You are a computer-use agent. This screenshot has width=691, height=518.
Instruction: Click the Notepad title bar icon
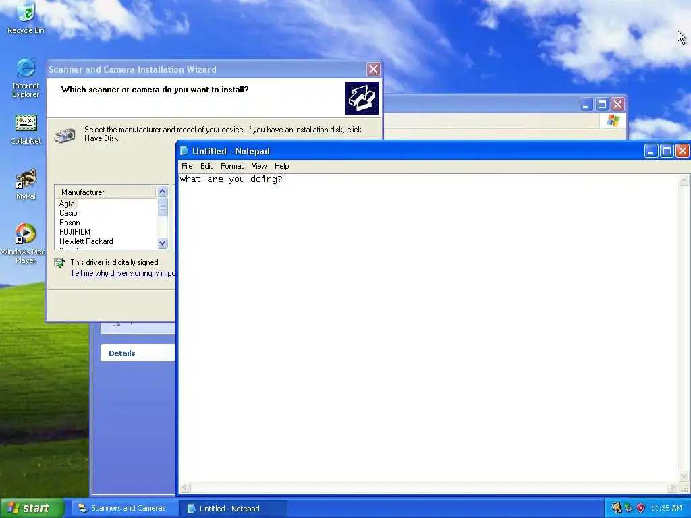(x=184, y=150)
